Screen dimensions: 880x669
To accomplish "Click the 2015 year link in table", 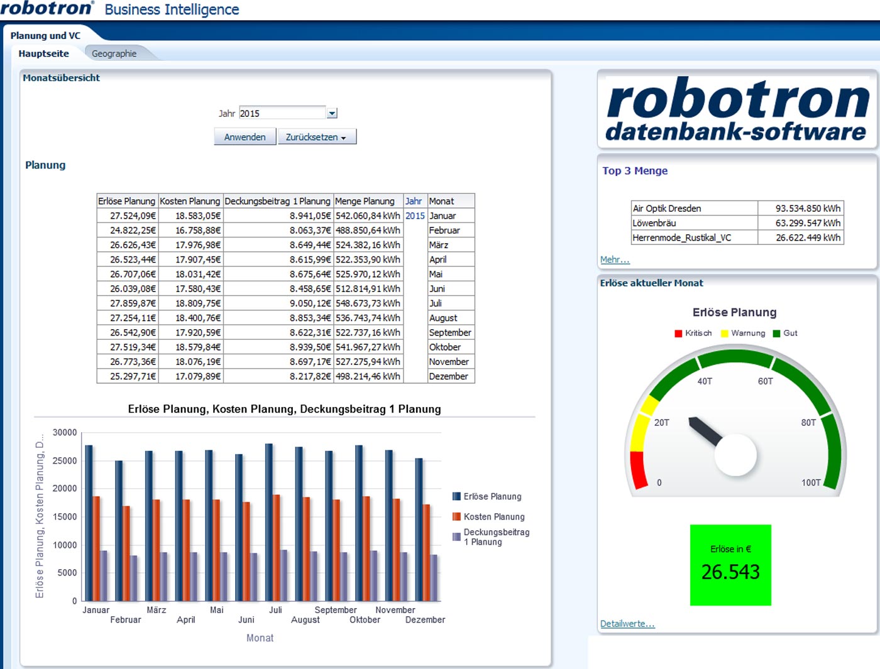I will pos(415,215).
